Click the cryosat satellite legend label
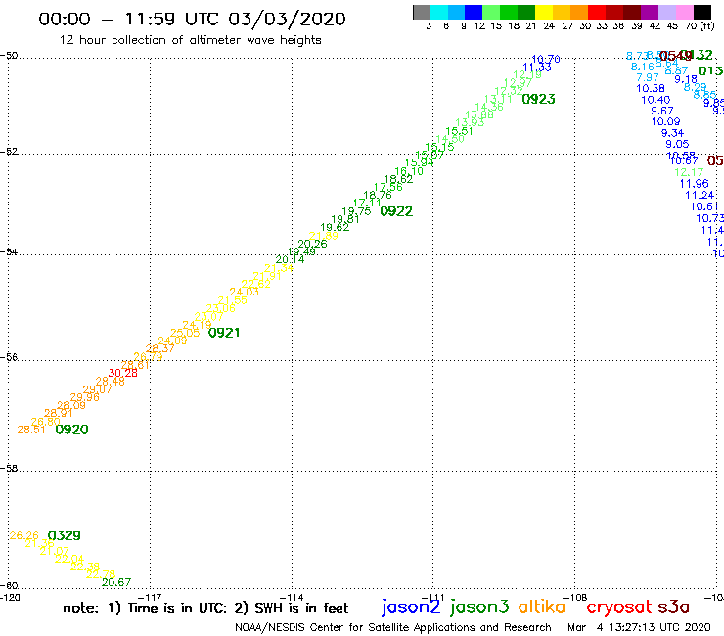This screenshot has height=636, width=724. click(x=619, y=607)
